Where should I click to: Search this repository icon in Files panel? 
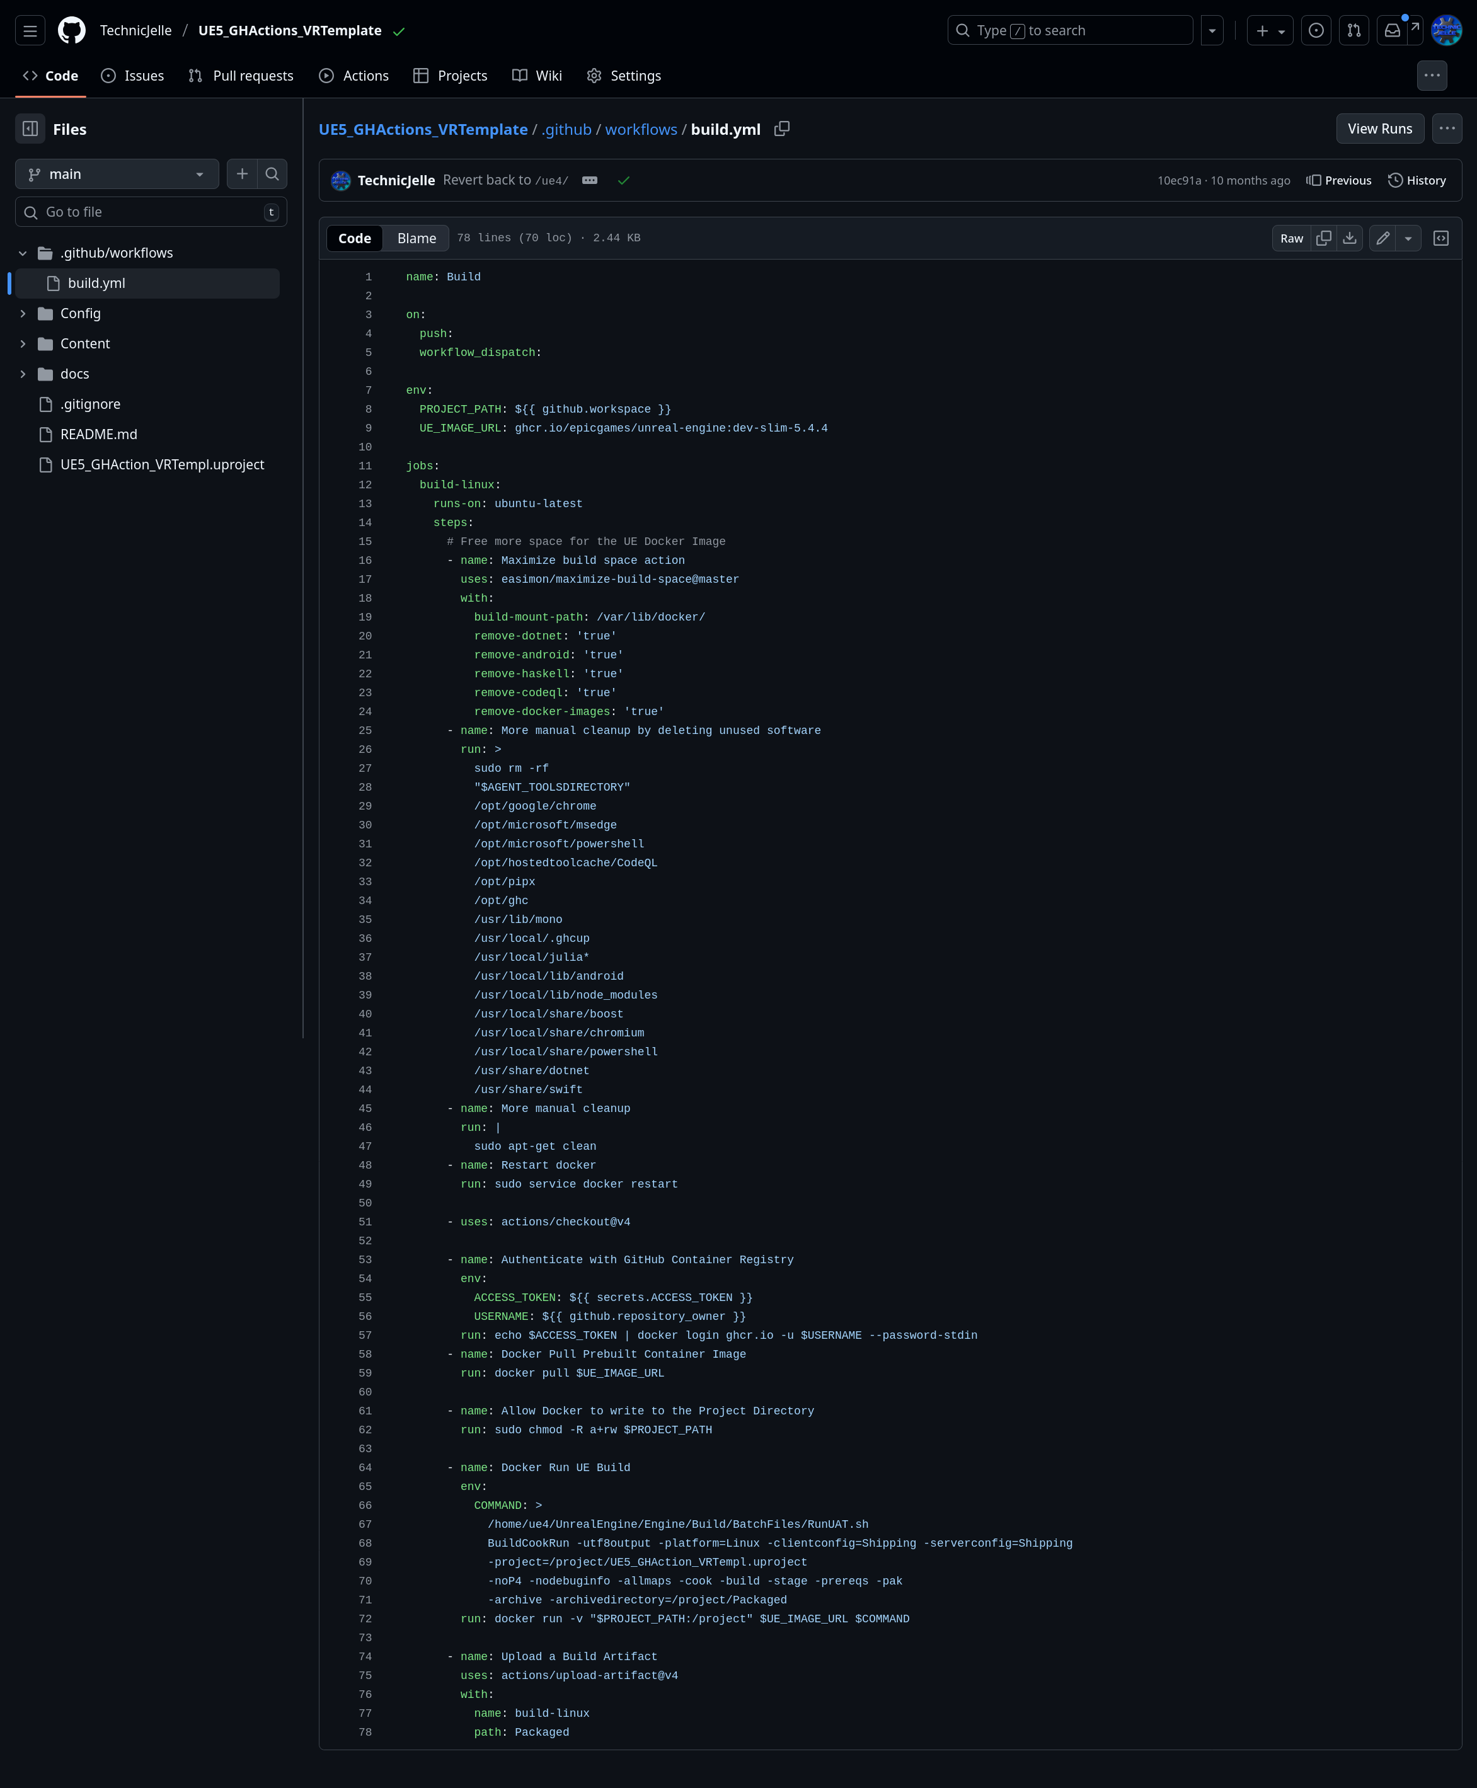point(272,173)
